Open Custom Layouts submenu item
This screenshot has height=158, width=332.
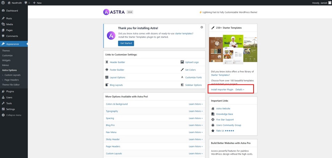click(13, 75)
